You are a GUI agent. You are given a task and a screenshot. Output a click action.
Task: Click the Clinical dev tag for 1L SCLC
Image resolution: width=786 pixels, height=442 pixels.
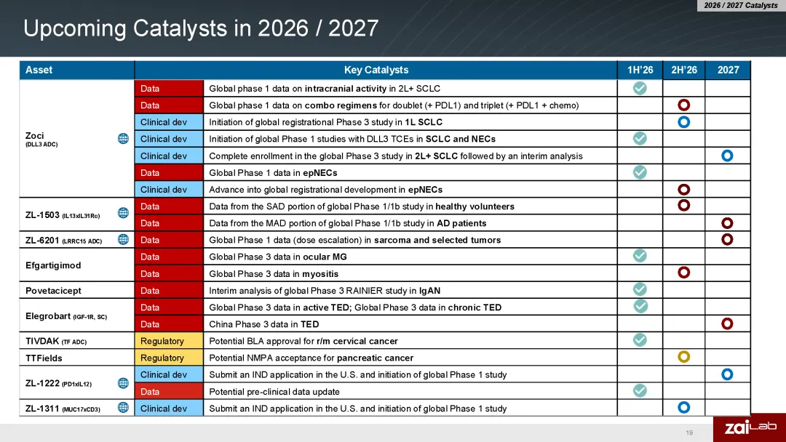coord(169,122)
